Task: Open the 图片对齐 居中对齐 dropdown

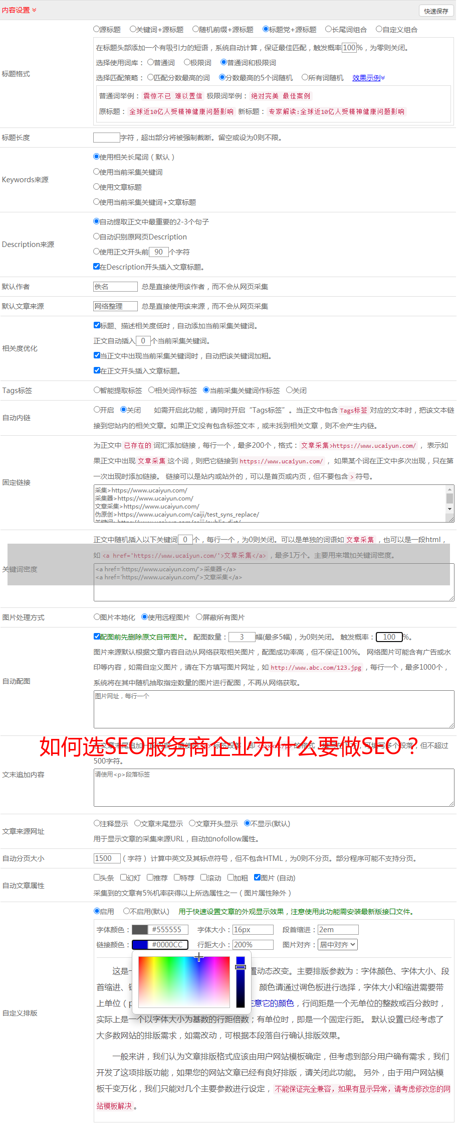Action: [x=338, y=945]
